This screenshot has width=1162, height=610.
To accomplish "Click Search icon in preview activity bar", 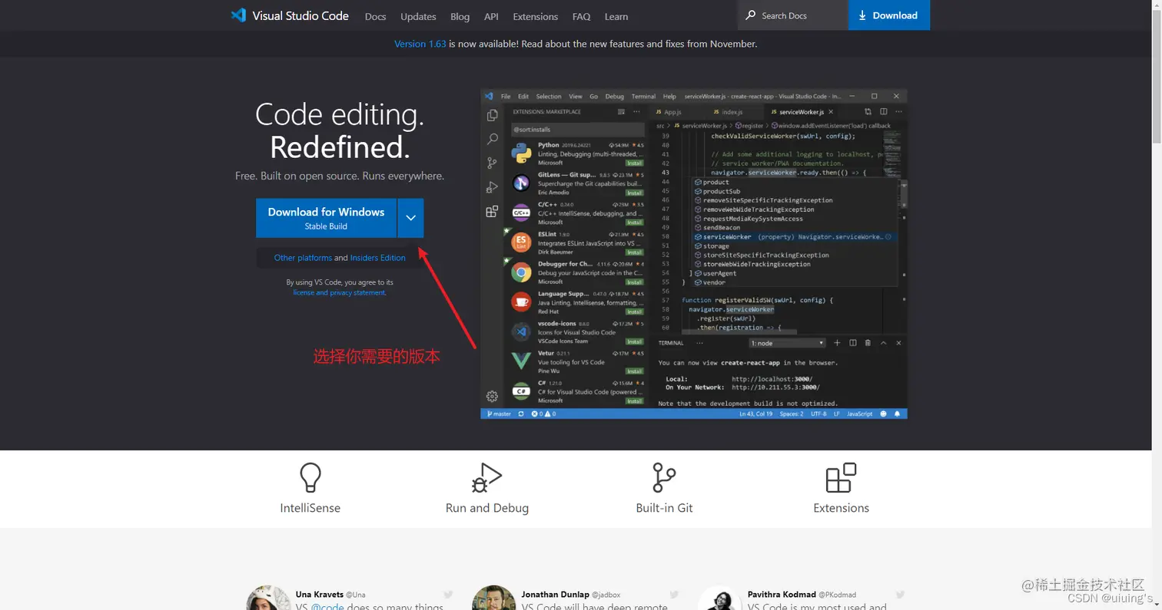I will (x=493, y=139).
